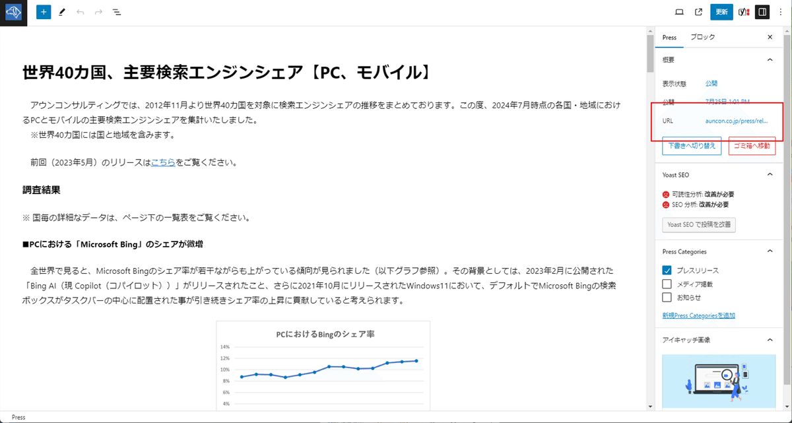Click the 表示状態 label
The height and width of the screenshot is (423, 792).
675,84
